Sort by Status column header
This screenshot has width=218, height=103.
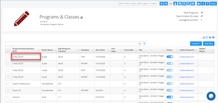coord(172,50)
